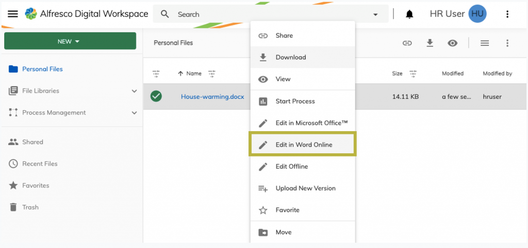This screenshot has width=528, height=248.
Task: Open Trash in sidebar
Action: pos(30,207)
